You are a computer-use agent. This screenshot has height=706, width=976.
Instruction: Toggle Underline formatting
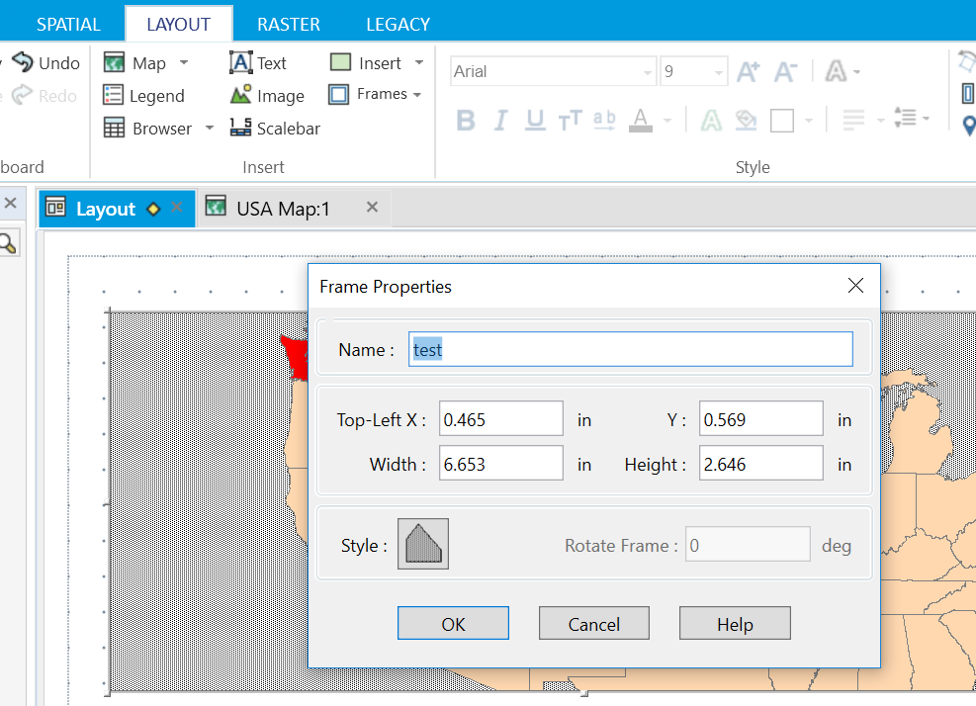pos(535,120)
